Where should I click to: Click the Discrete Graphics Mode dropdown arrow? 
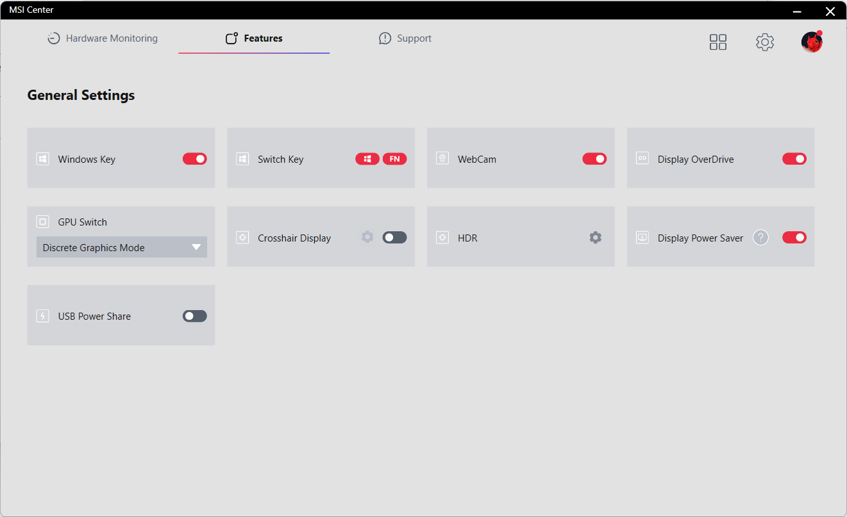click(196, 247)
